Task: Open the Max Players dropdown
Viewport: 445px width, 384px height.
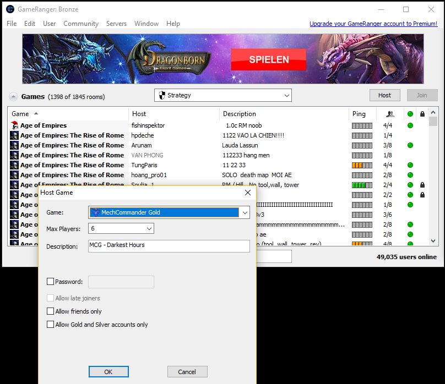Action: (149, 228)
